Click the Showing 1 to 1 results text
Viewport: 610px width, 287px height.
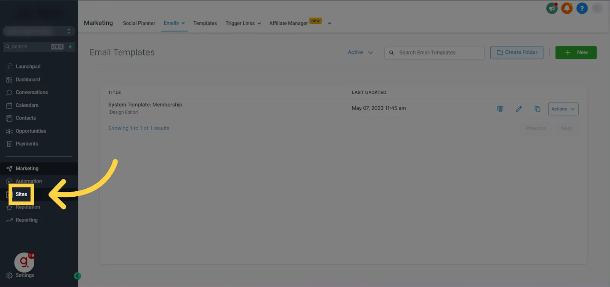pos(138,128)
